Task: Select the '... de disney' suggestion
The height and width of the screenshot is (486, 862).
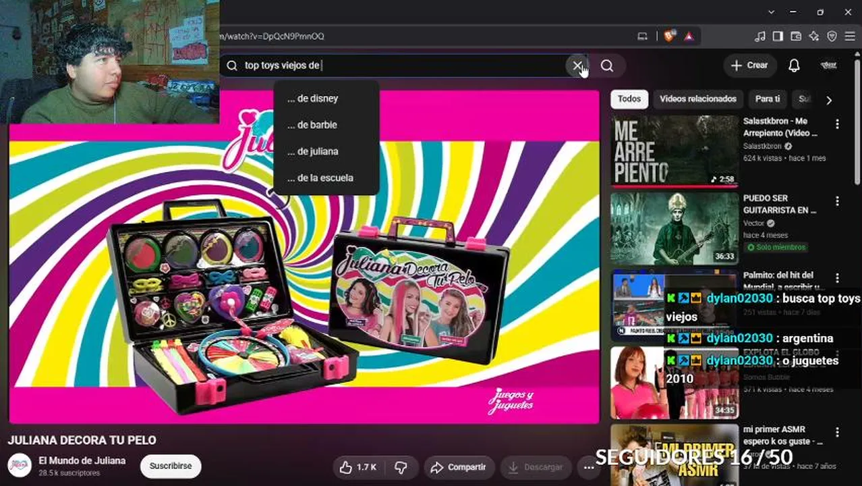Action: click(x=326, y=99)
